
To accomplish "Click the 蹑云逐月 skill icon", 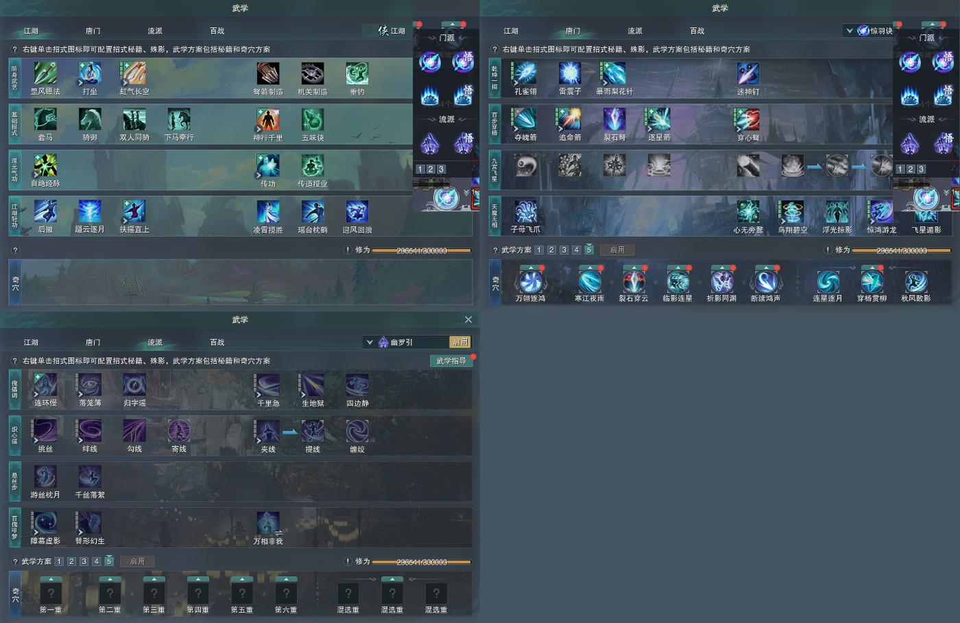I will pos(90,211).
